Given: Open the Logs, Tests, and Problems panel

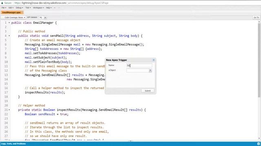Looking at the screenshot, I should click(x=13, y=144).
